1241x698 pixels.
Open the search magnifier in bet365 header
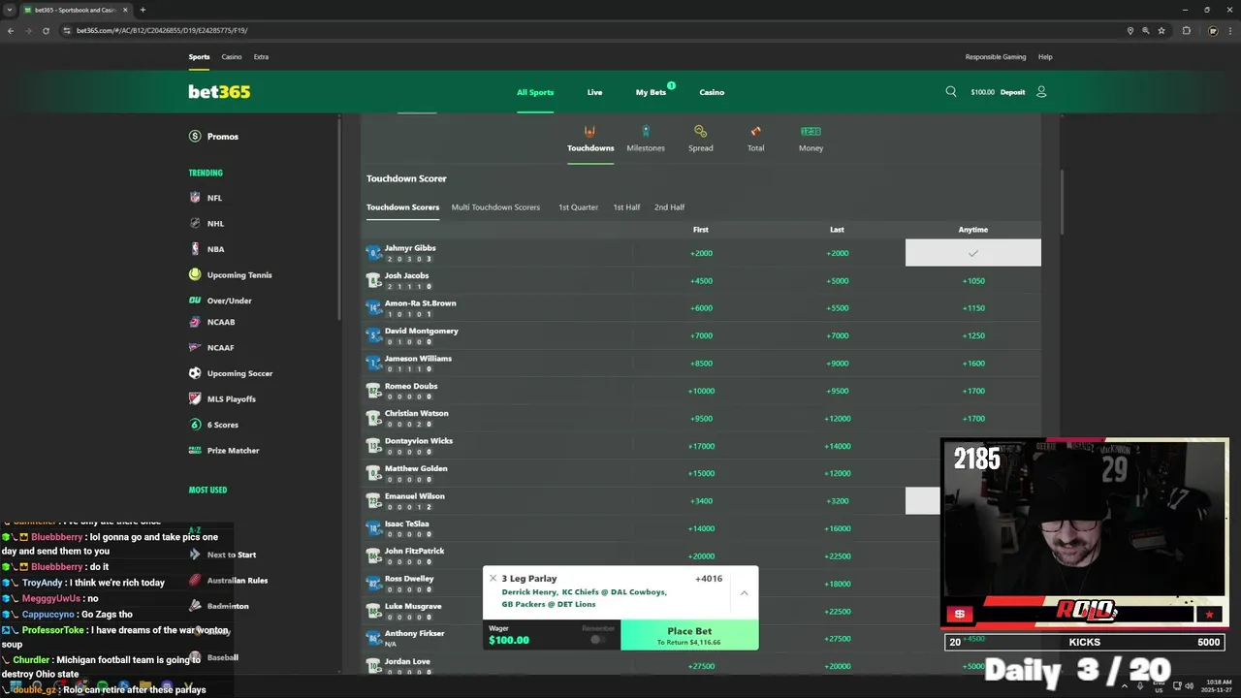[951, 92]
